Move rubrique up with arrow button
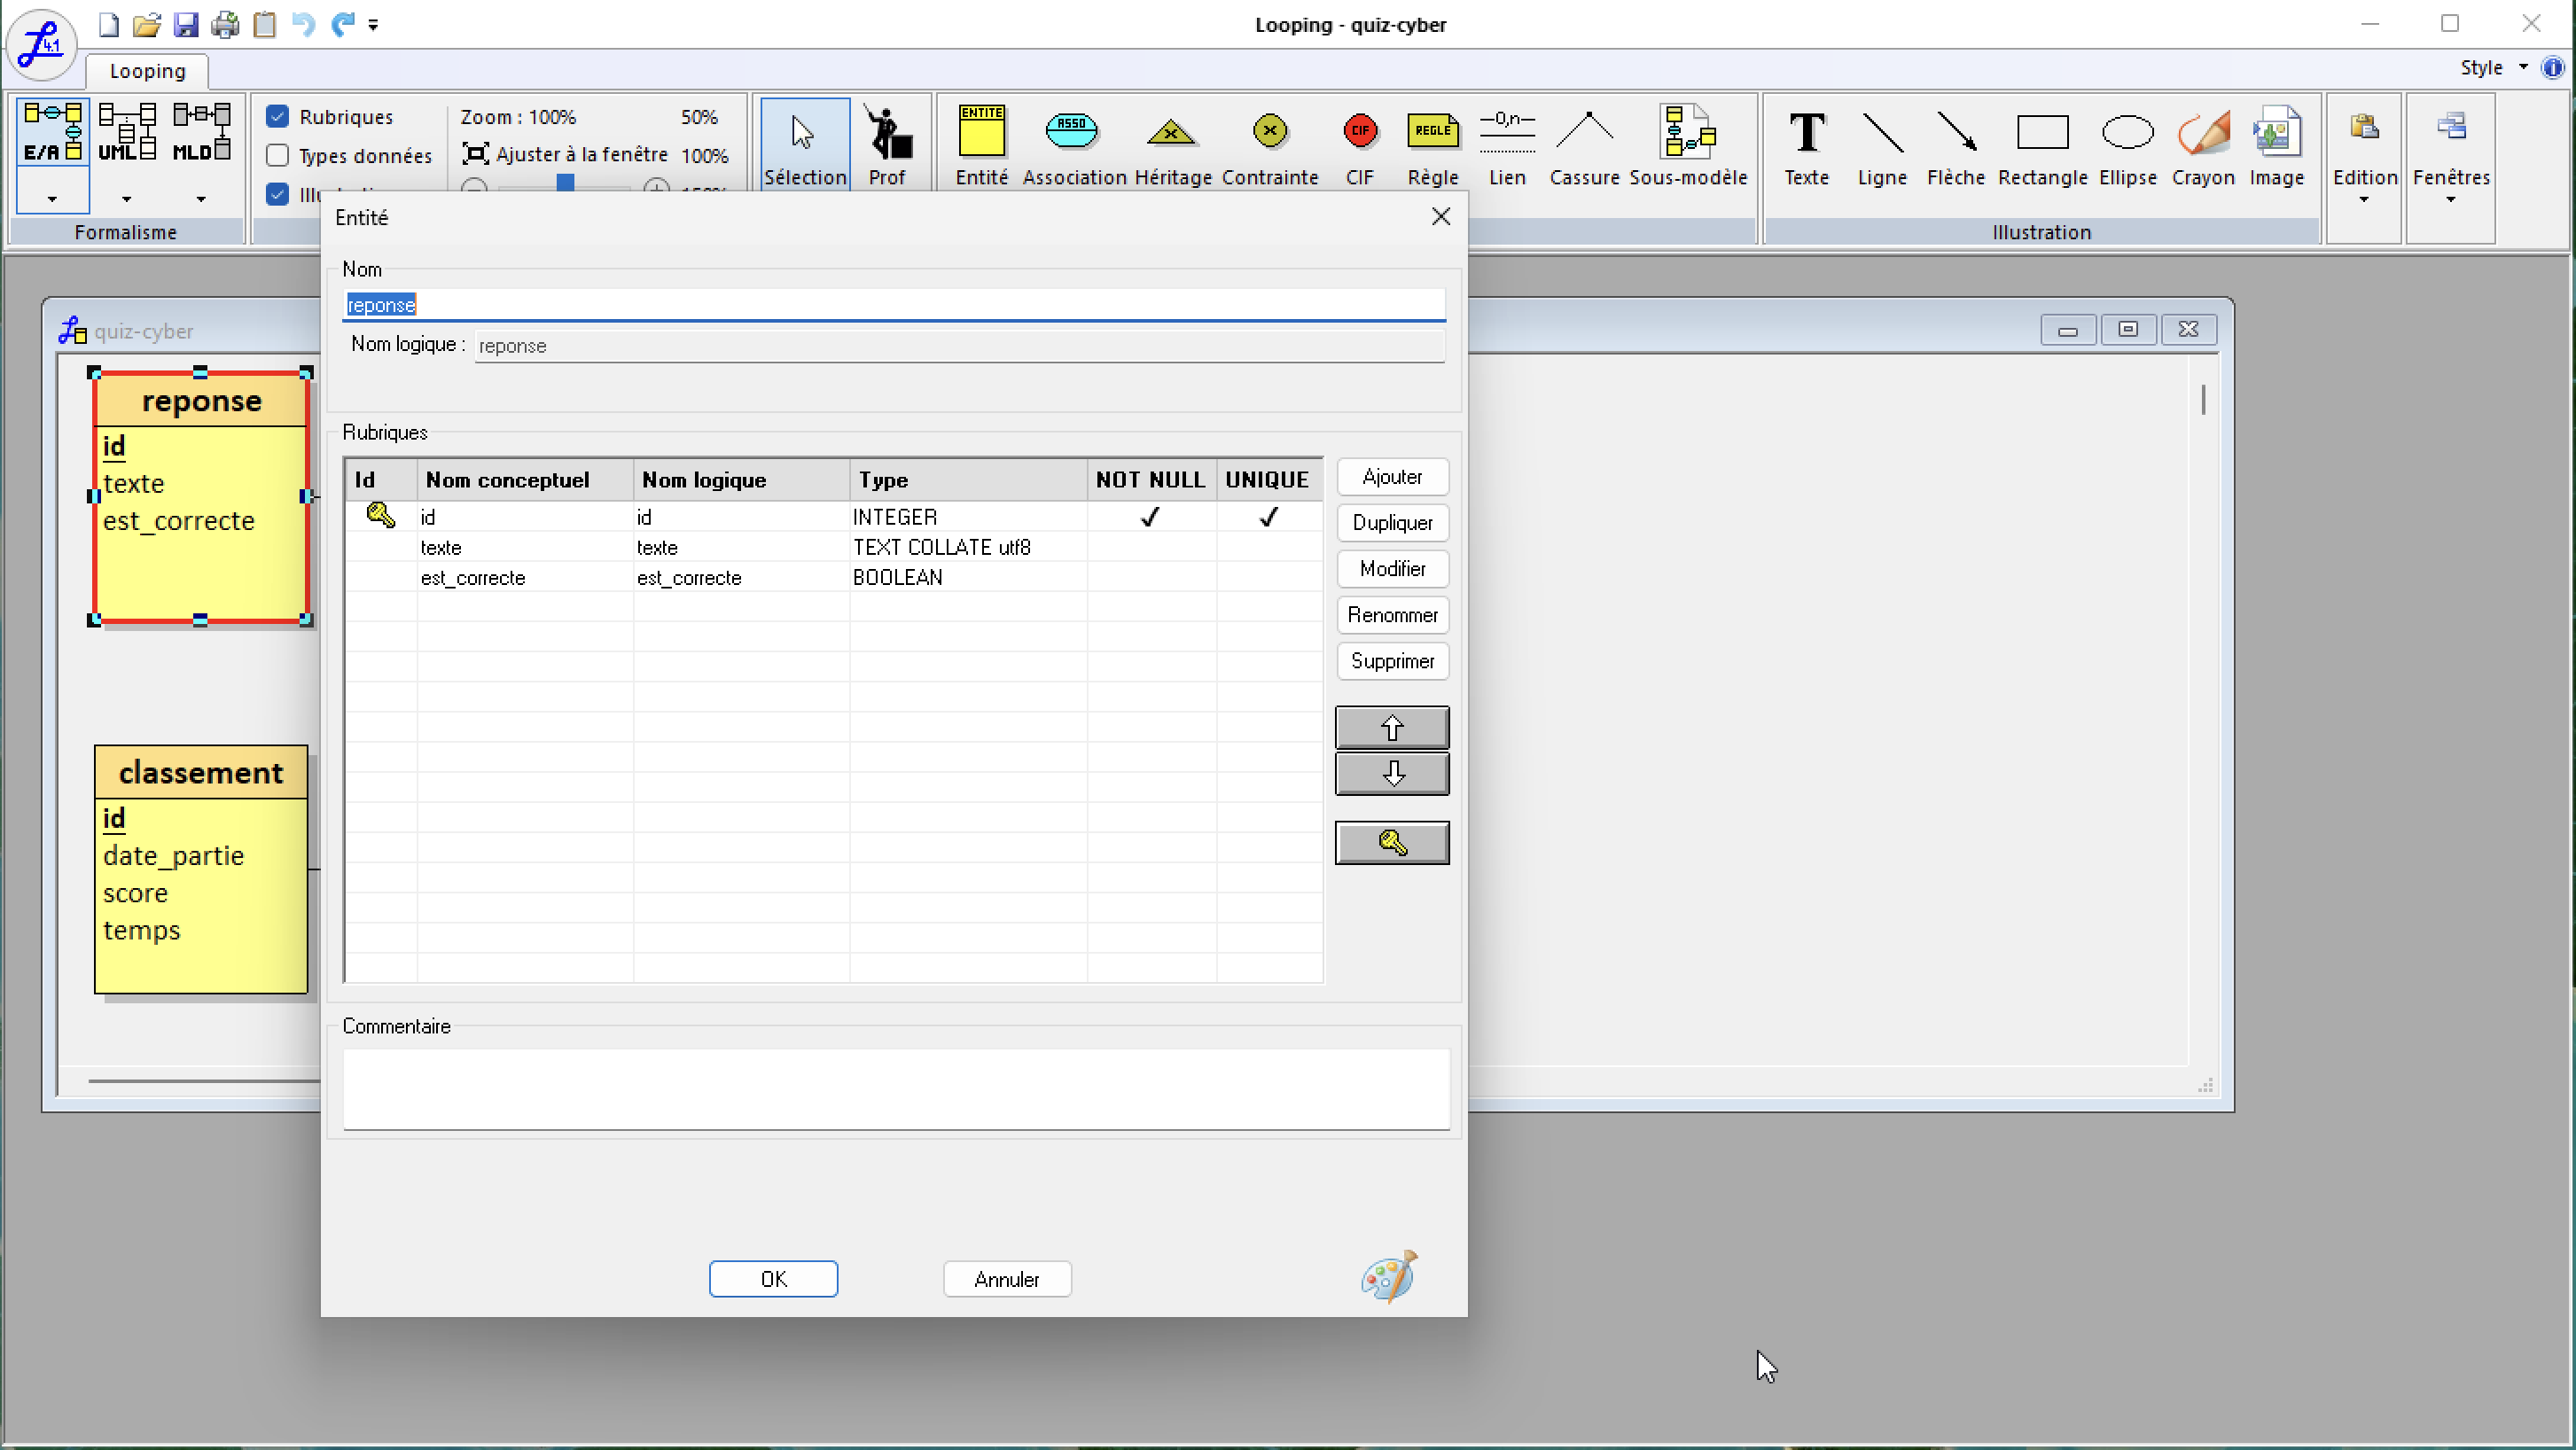2576x1450 pixels. pyautogui.click(x=1391, y=727)
